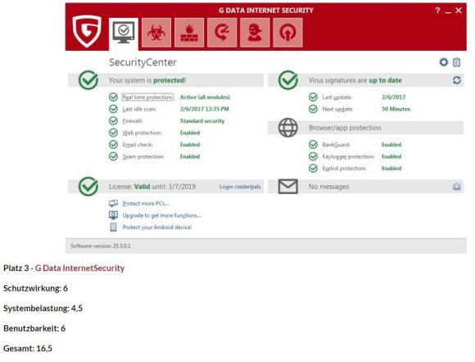
Task: Click the Login credentials link
Action: tap(240, 187)
